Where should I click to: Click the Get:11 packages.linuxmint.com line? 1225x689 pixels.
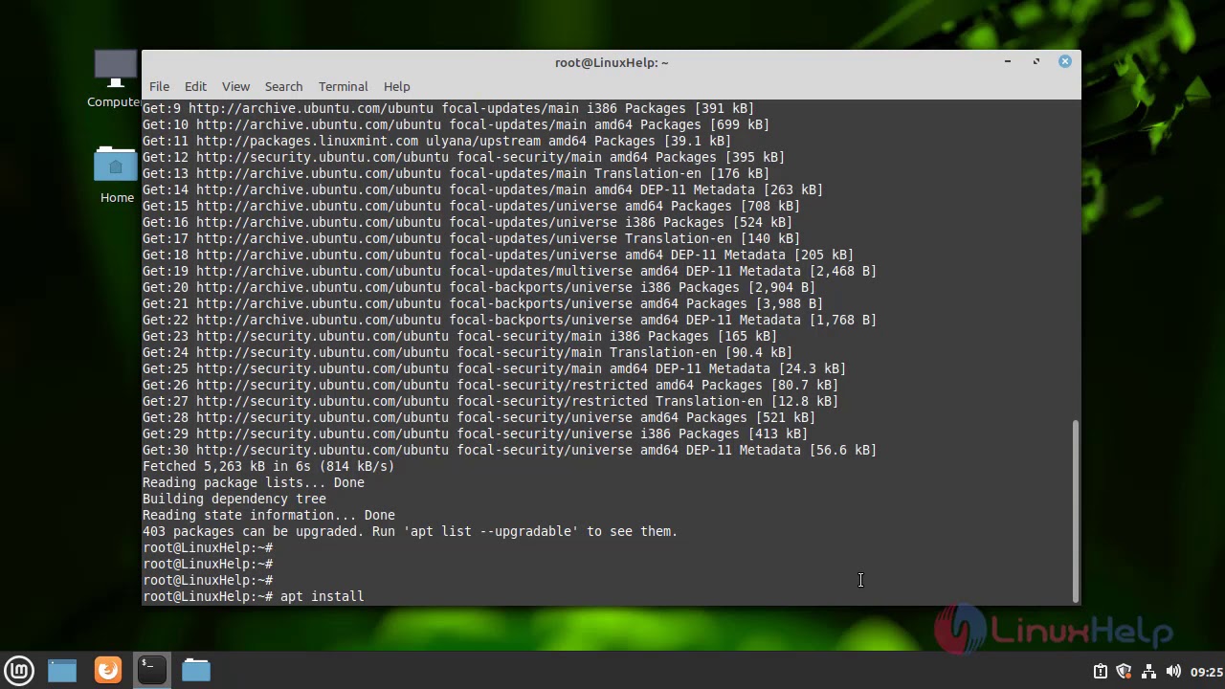click(x=436, y=141)
